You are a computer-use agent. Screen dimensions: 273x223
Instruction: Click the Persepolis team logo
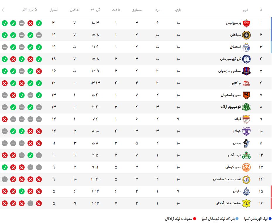click(x=246, y=23)
